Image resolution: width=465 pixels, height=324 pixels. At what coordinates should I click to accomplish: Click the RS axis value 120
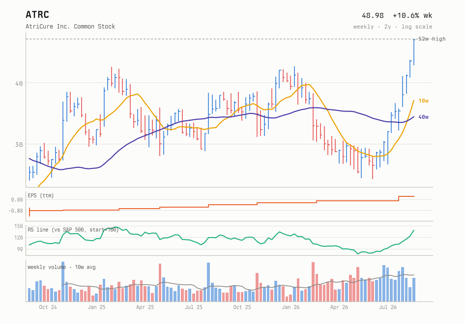click(x=18, y=238)
